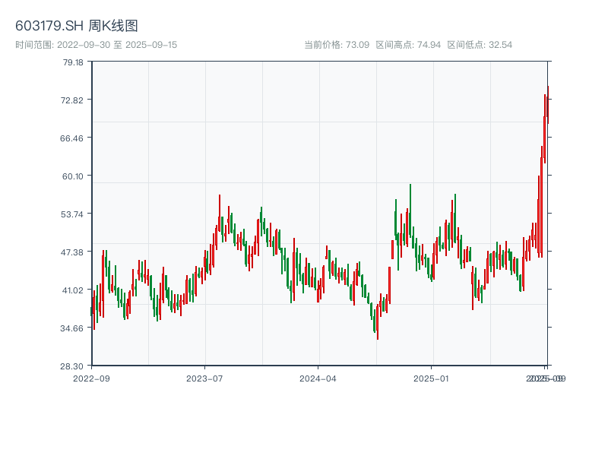Click the 60.10 y-axis label
Image resolution: width=608 pixels, height=456 pixels.
[x=73, y=176]
